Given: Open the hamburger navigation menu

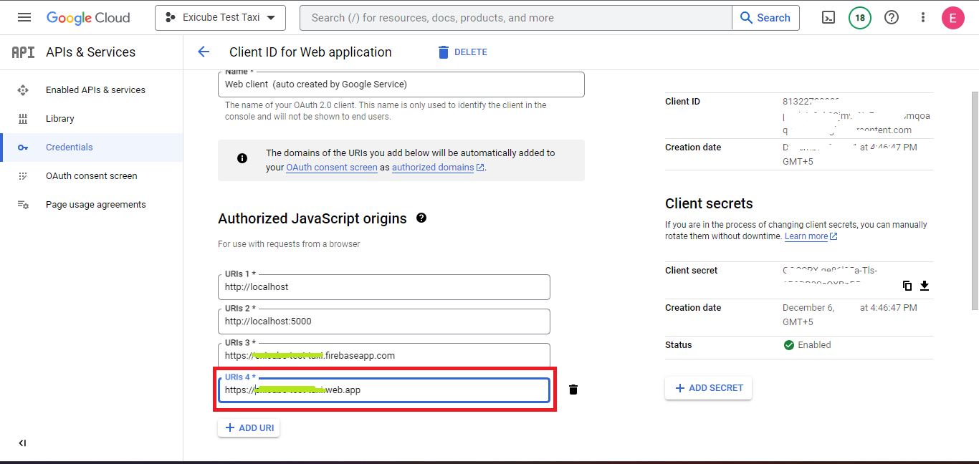Looking at the screenshot, I should [24, 18].
